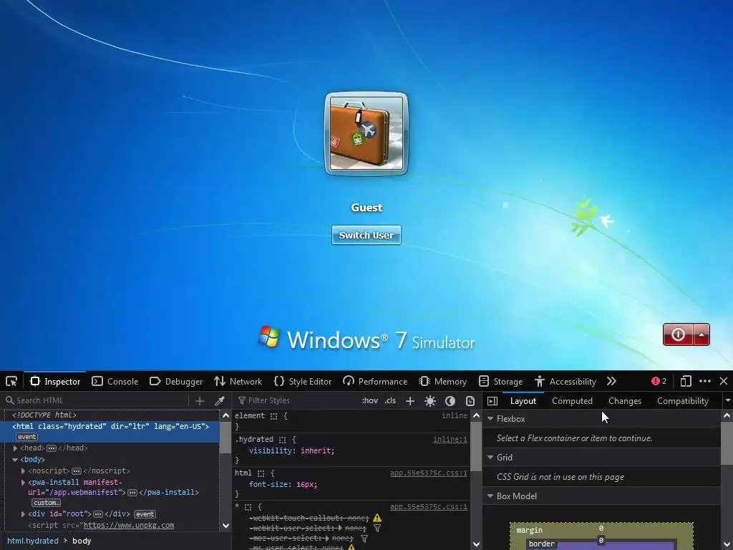Click filter icon on -moz-user-select line

364,539
